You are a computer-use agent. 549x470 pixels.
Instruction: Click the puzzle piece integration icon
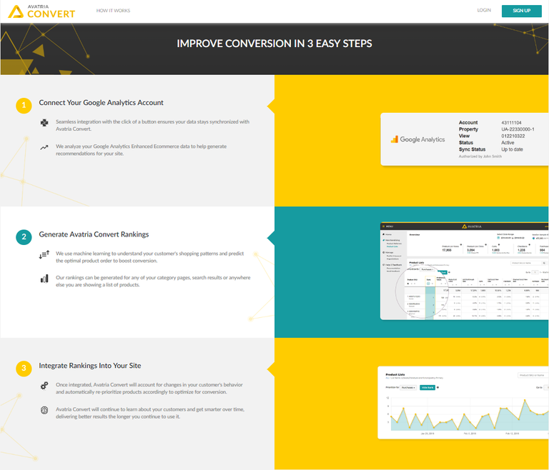[x=44, y=122]
